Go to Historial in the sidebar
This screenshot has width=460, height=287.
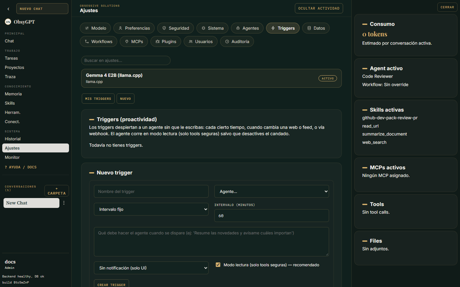click(35, 139)
